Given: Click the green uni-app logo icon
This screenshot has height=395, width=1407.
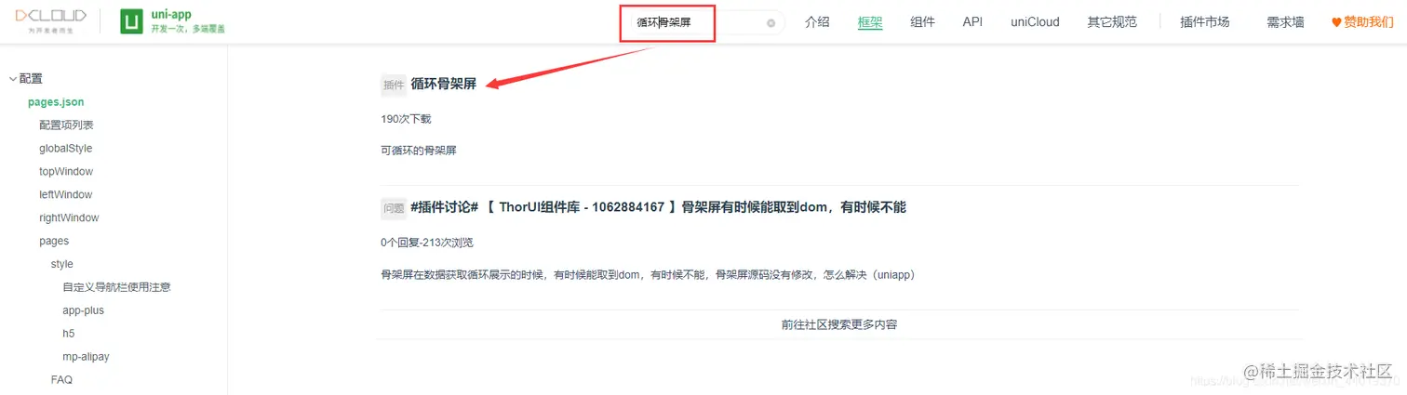Looking at the screenshot, I should (131, 21).
